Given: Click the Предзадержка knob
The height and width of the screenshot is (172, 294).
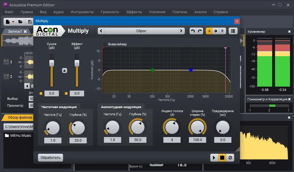Looking at the screenshot, I should click(x=223, y=127).
